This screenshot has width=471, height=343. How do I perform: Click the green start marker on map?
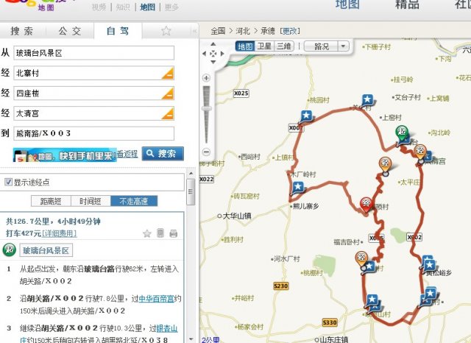coord(402,132)
